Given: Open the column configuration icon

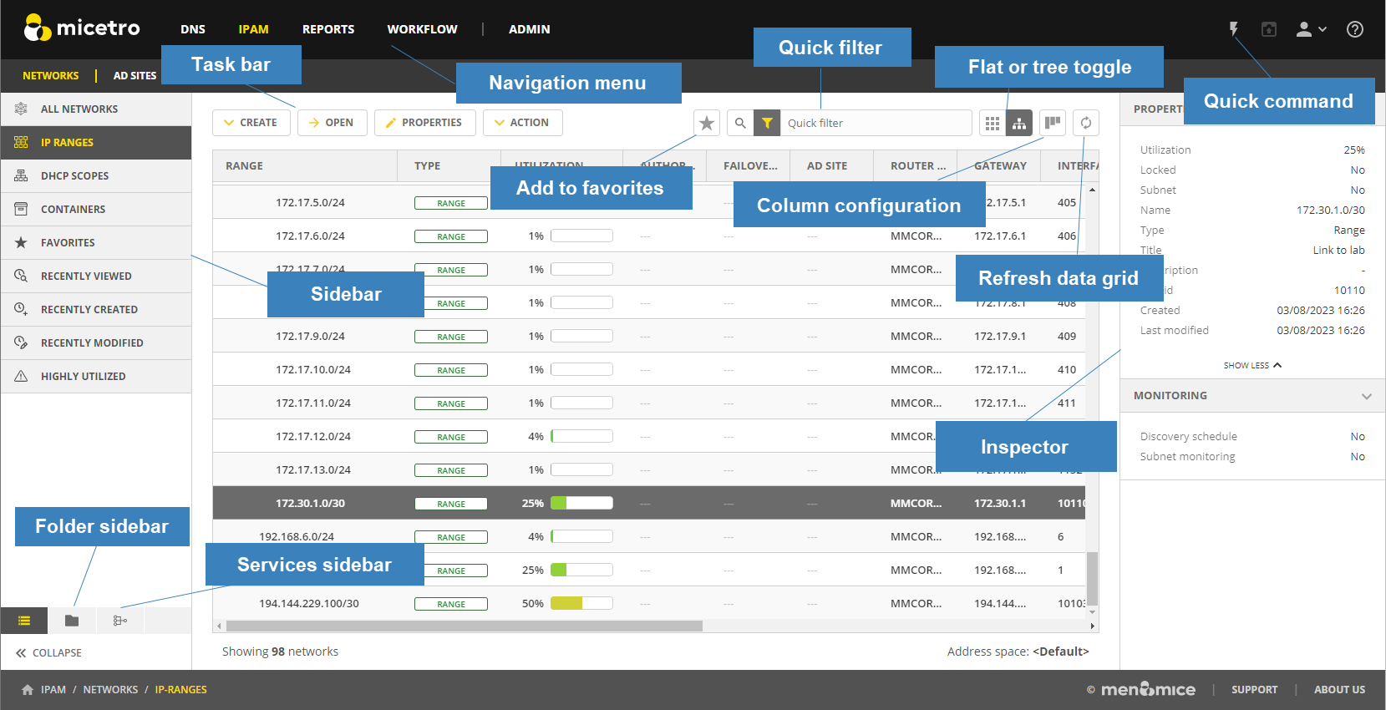Looking at the screenshot, I should point(1053,124).
